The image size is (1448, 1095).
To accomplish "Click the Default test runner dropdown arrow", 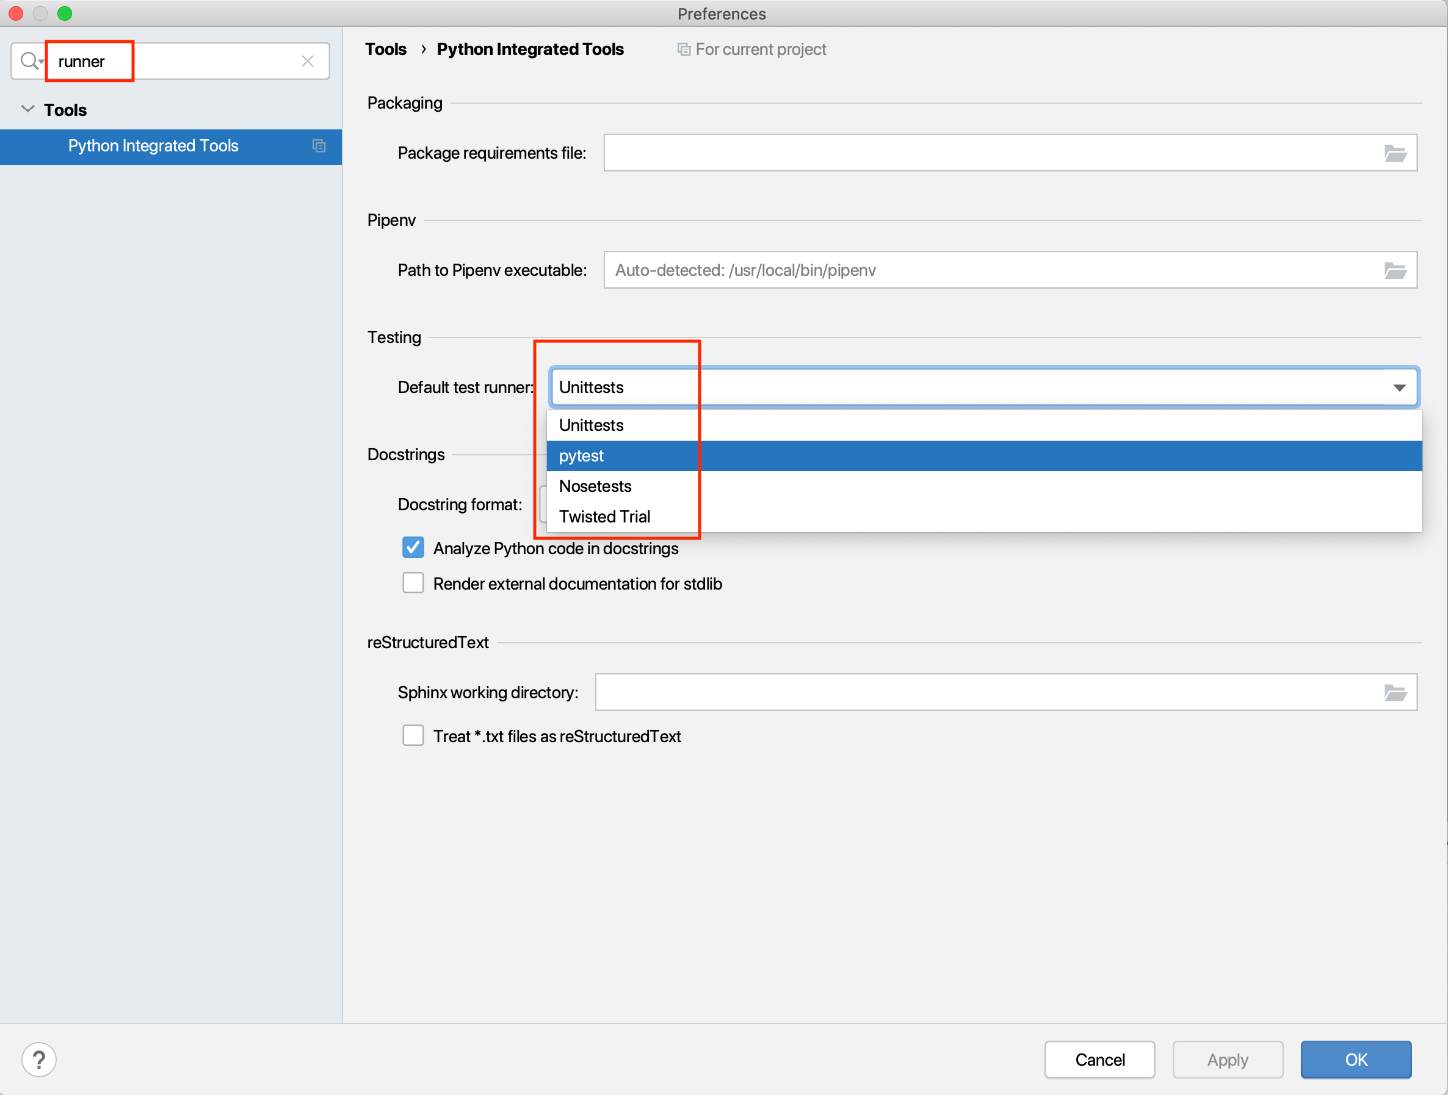I will tap(1399, 388).
